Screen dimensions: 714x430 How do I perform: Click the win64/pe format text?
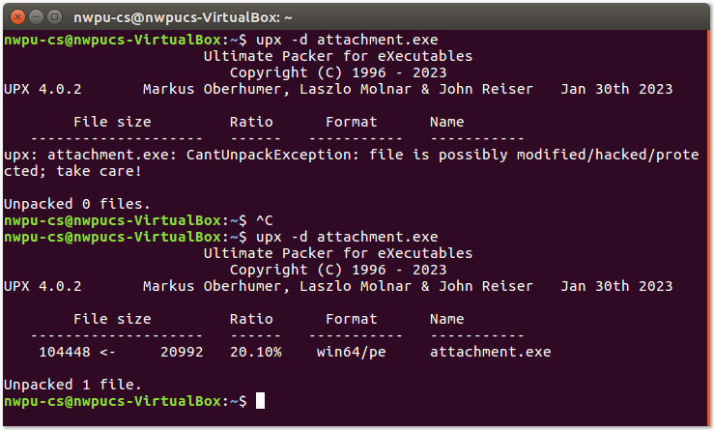click(351, 352)
